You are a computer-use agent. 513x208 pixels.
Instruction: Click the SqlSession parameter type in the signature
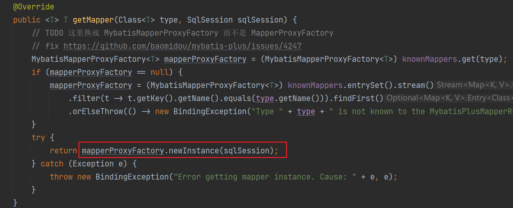tap(210, 20)
